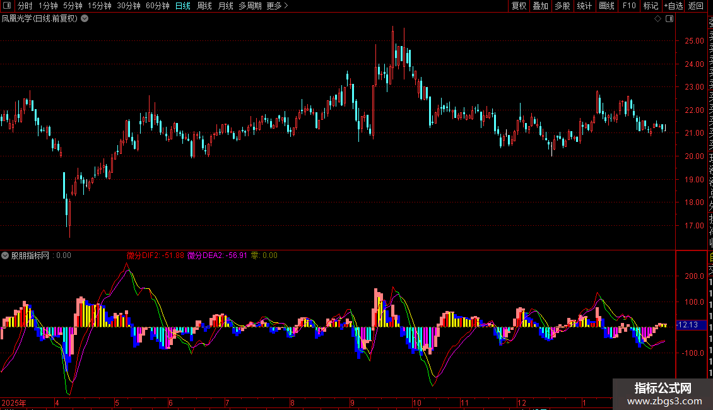Click the -12.13 value marker on axis

click(688, 325)
